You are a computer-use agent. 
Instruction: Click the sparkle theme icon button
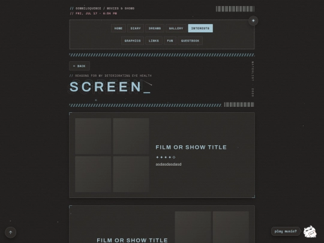click(x=253, y=20)
